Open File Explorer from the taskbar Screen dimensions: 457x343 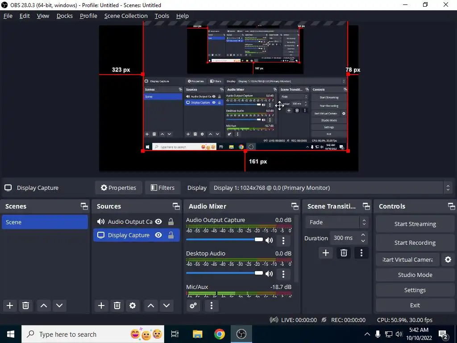pos(197,334)
